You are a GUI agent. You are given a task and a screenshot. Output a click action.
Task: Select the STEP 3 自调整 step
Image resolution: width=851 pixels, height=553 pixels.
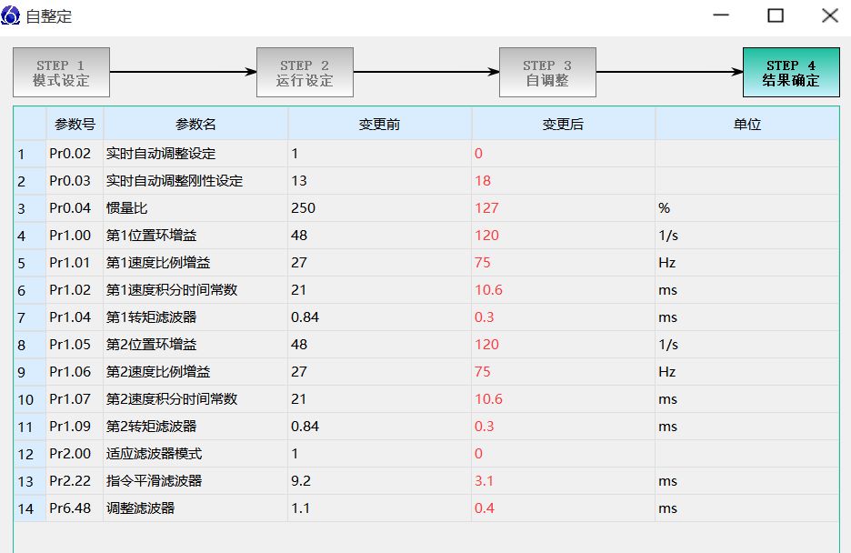(547, 73)
